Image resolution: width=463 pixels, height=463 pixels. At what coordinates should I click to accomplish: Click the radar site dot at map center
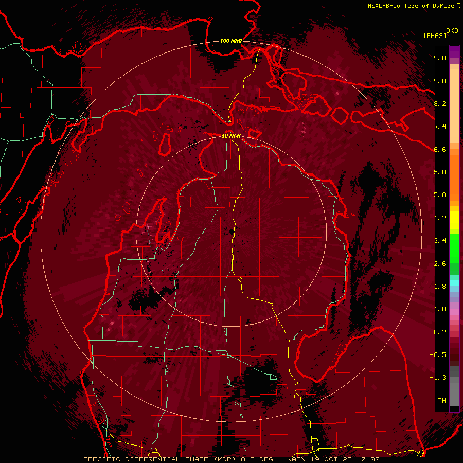(x=231, y=232)
